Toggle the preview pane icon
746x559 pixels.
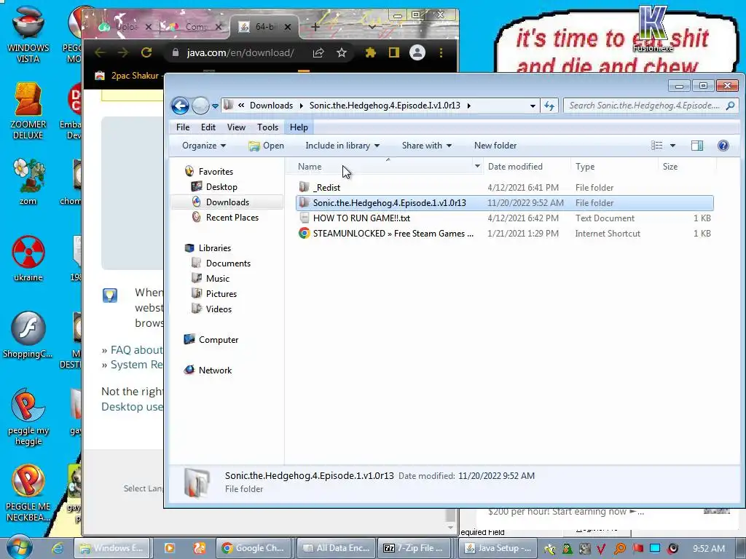tap(697, 146)
